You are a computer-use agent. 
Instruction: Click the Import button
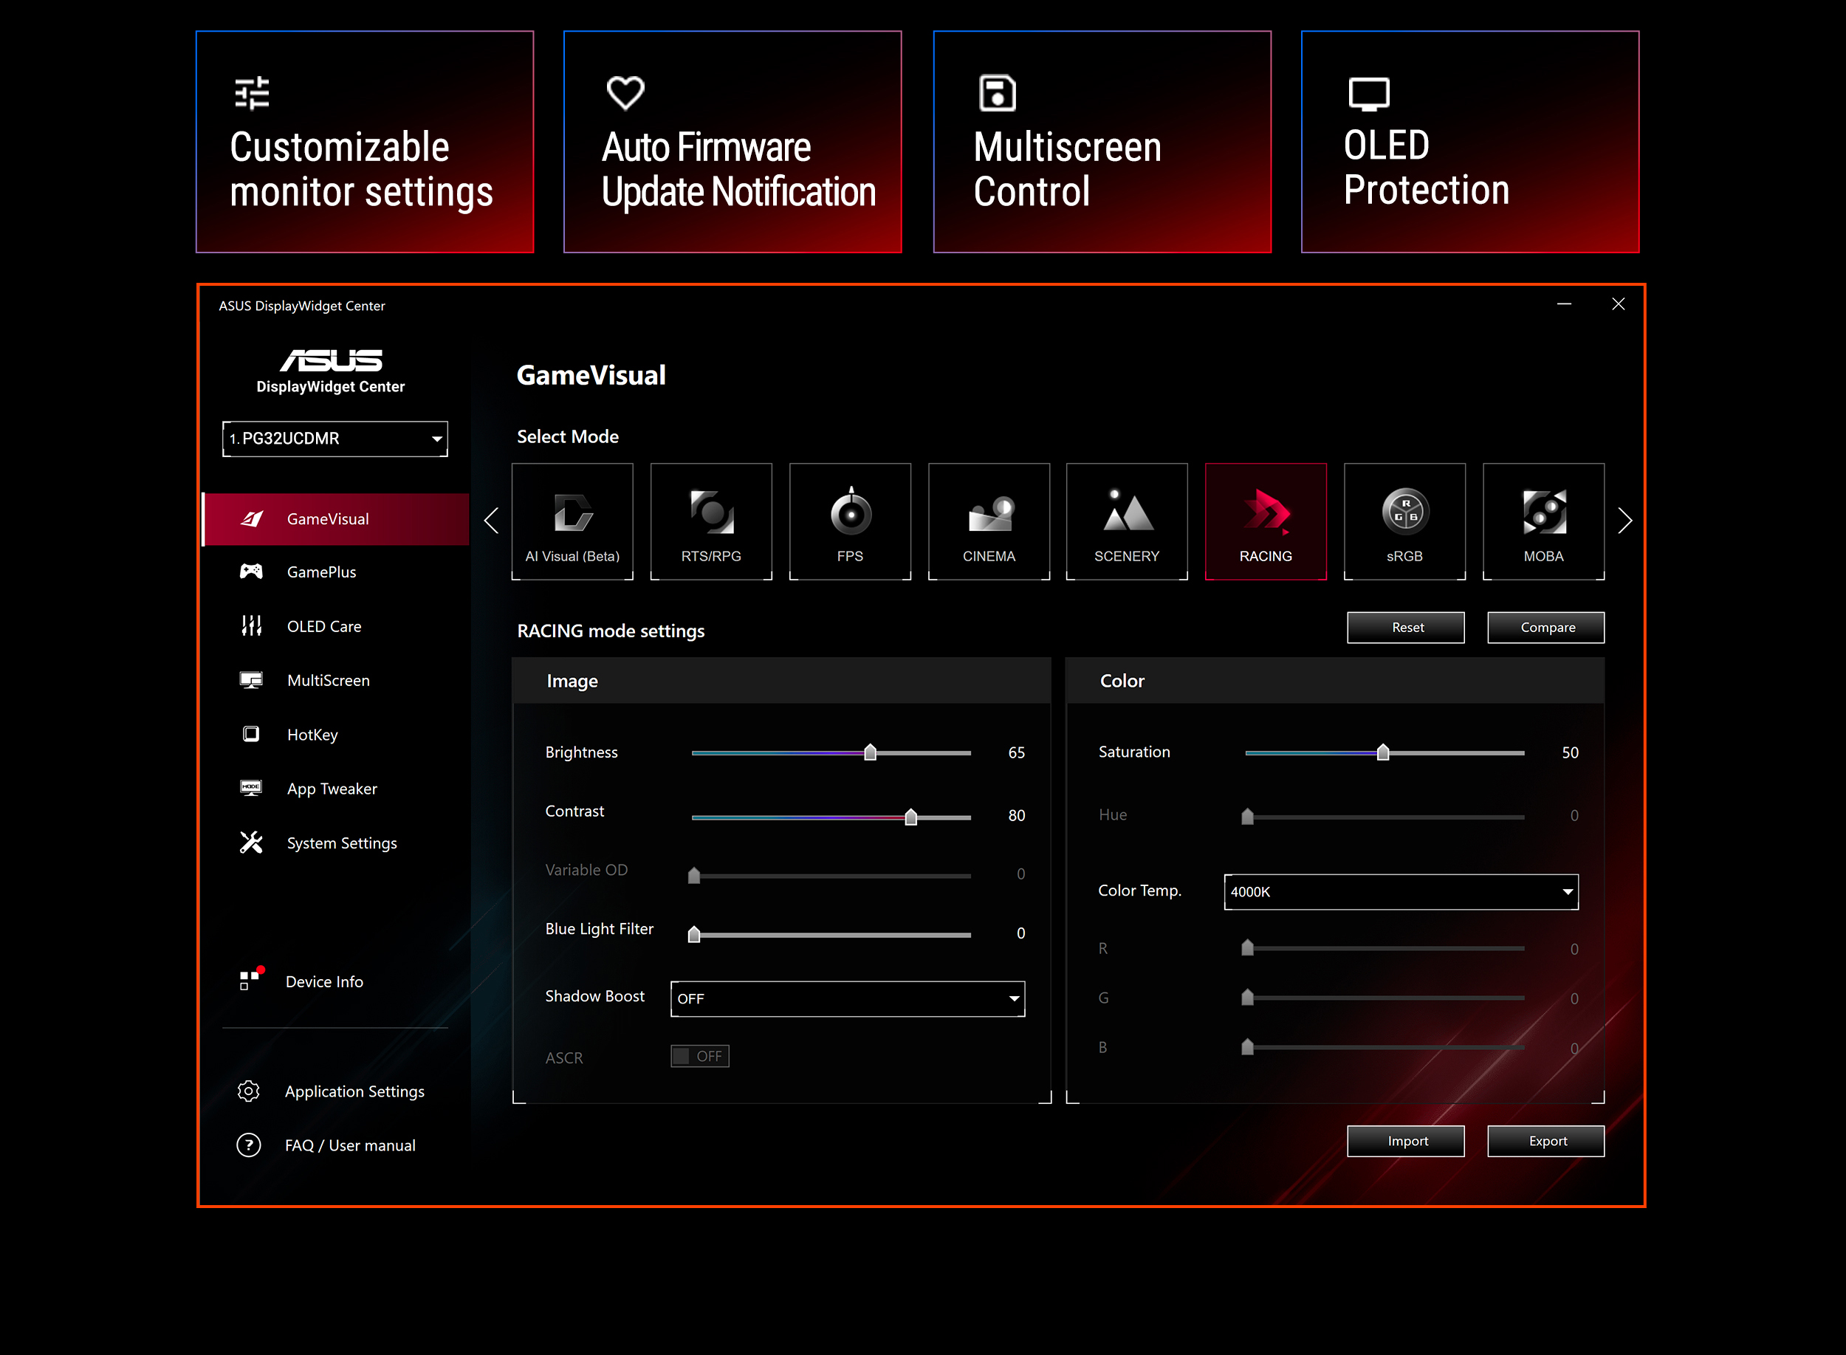(x=1406, y=1141)
